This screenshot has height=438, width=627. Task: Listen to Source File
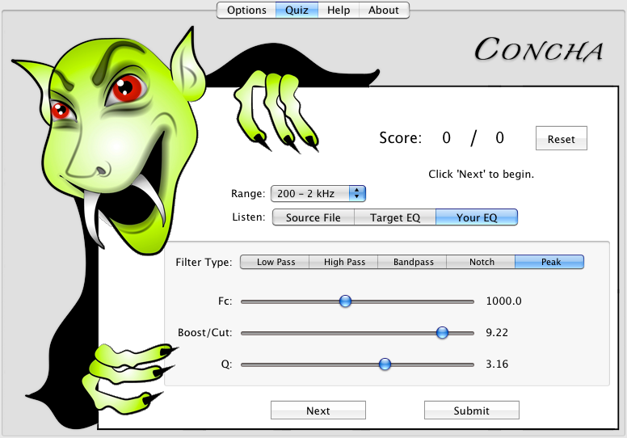click(313, 217)
